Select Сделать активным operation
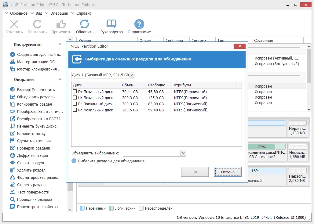This screenshot has width=314, height=224. [31, 141]
